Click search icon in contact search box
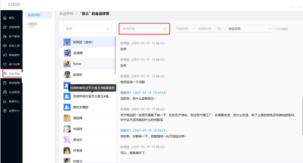Image resolution: width=303 pixels, height=163 pixels. 108,29
